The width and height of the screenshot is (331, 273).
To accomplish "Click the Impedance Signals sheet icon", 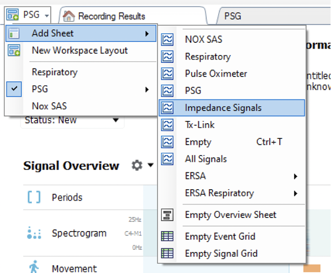I will pos(167,107).
